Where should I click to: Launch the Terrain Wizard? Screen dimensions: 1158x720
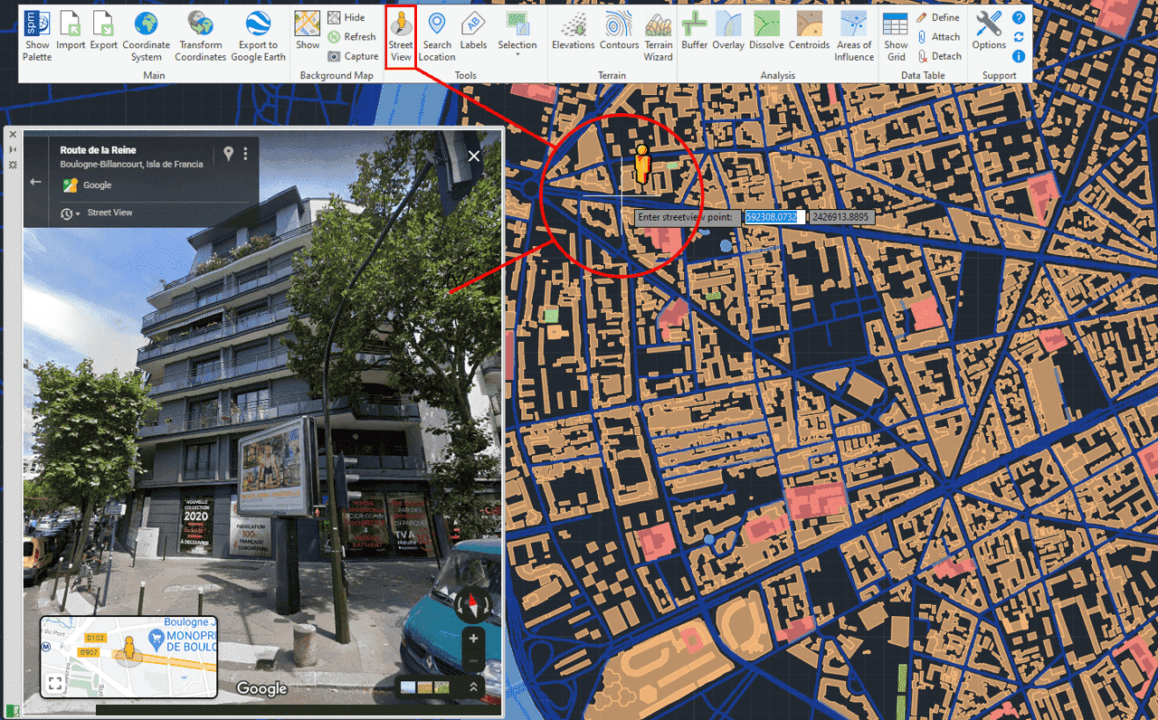(x=658, y=36)
